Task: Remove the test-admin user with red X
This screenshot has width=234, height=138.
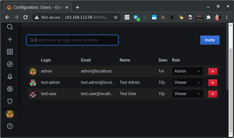Action: [x=212, y=83]
